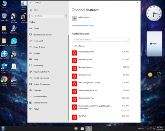Click the alien Start button
This screenshot has width=165, height=131.
pyautogui.click(x=3, y=128)
